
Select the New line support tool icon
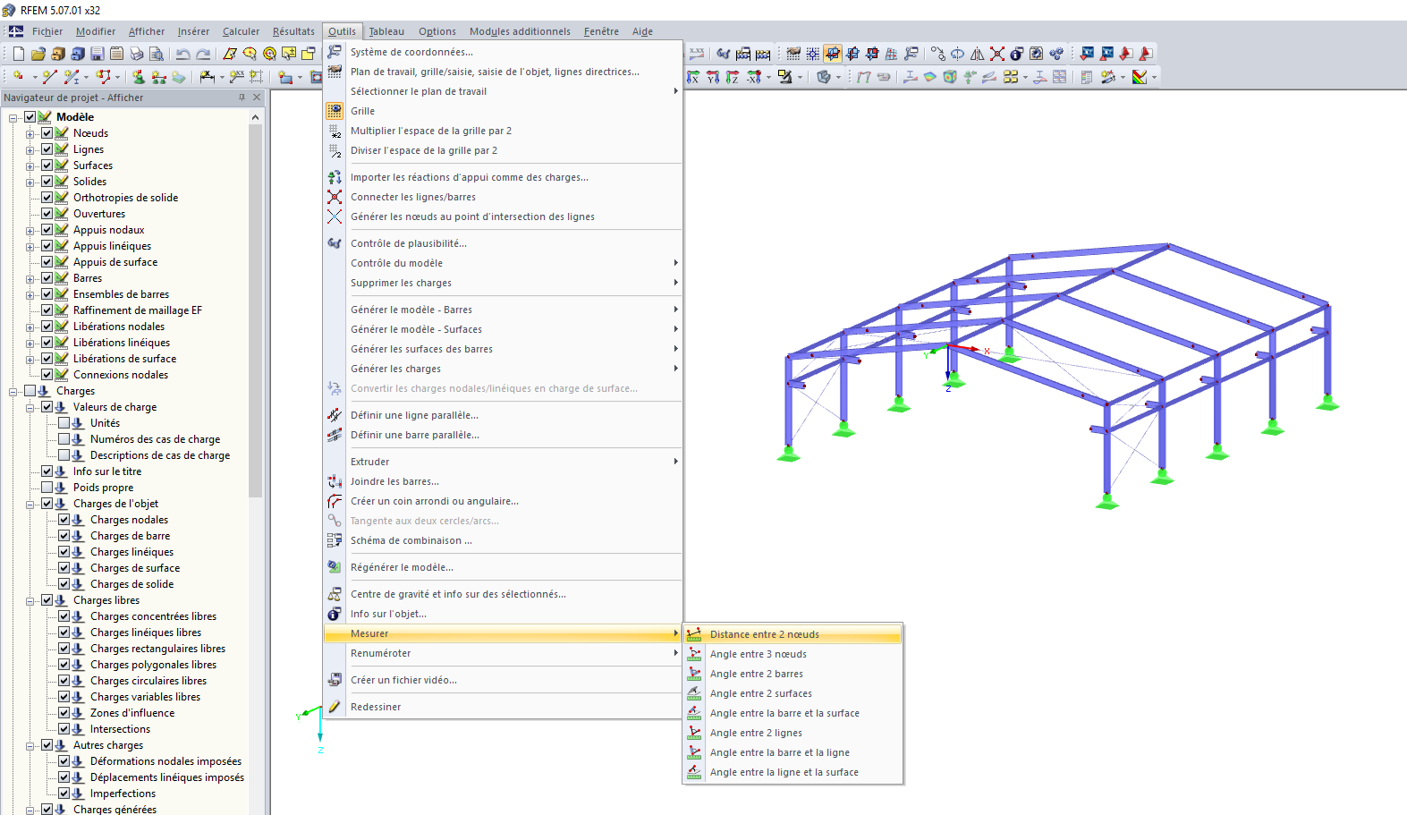click(x=158, y=77)
